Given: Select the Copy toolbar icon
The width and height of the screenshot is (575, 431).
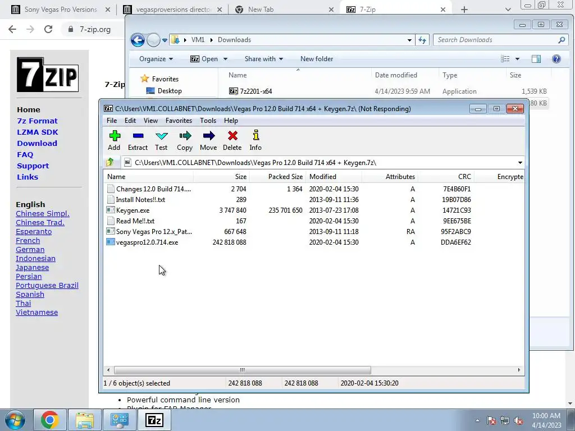Looking at the screenshot, I should coord(184,140).
